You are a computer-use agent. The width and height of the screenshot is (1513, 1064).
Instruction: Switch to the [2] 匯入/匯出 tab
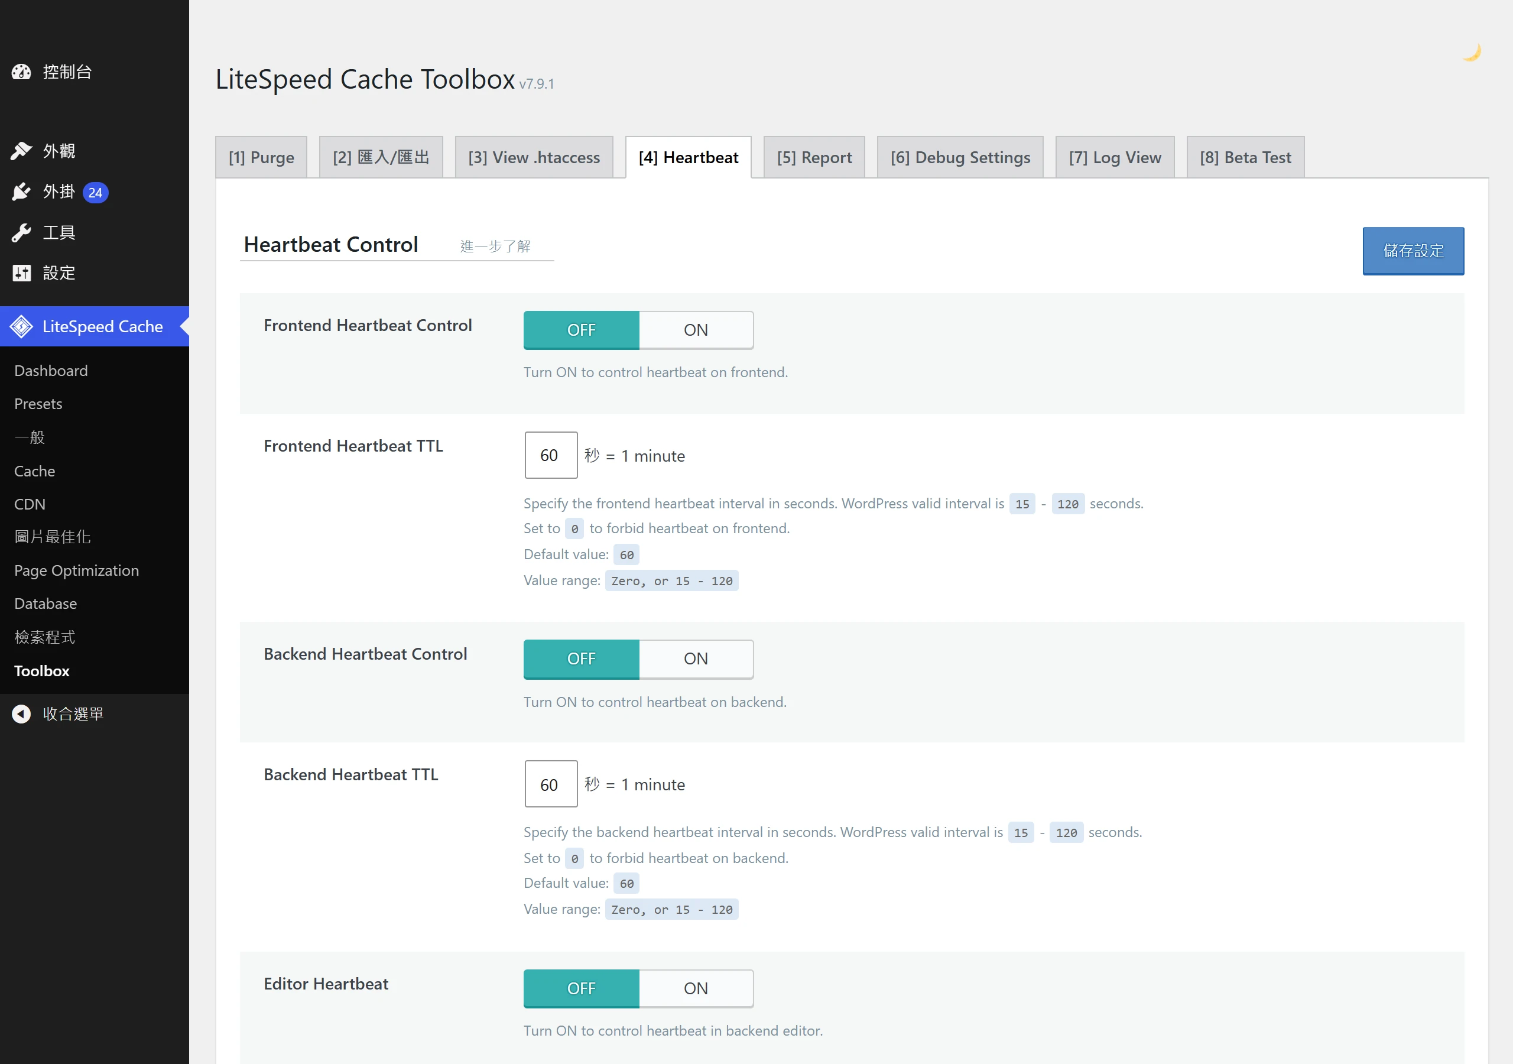[381, 158]
